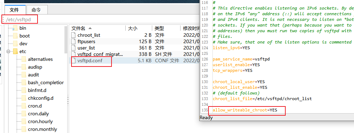Click the userlist_enable=YES line
This screenshot has width=354, height=133.
coord(236,65)
